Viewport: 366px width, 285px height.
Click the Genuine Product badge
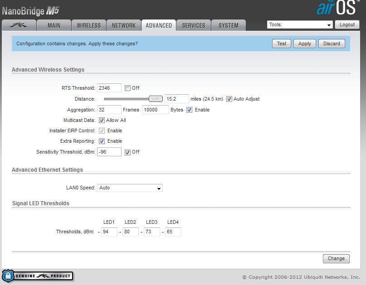(38, 275)
